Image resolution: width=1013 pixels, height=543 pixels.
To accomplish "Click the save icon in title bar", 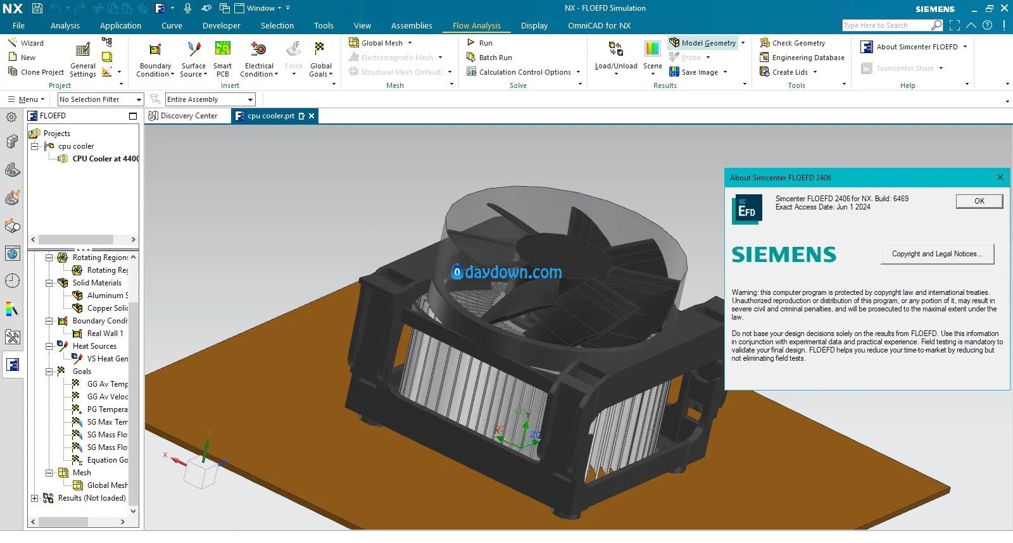I will (x=37, y=8).
